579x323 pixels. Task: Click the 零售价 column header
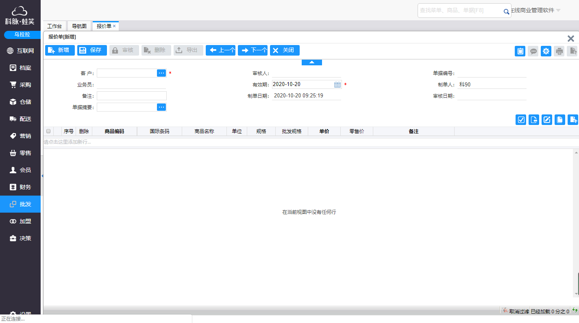pyautogui.click(x=357, y=131)
